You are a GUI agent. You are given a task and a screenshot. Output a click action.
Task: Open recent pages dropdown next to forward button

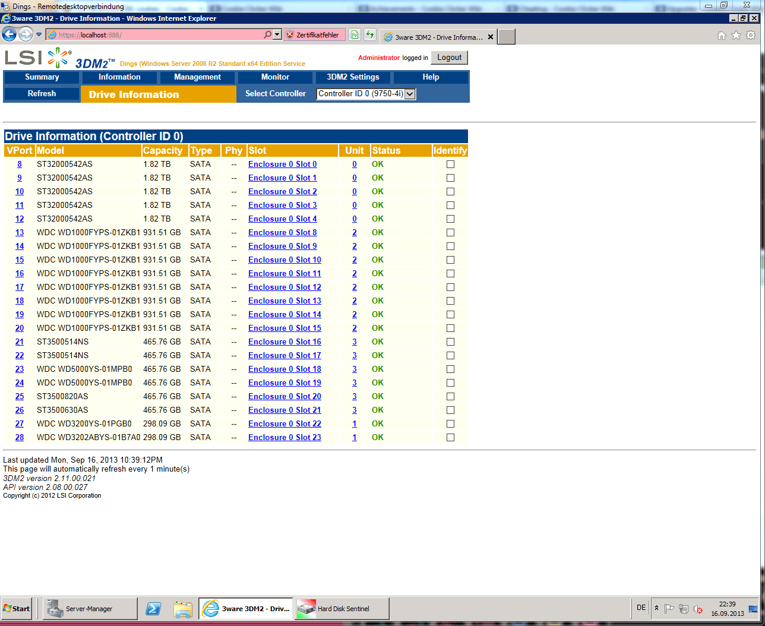[x=39, y=34]
